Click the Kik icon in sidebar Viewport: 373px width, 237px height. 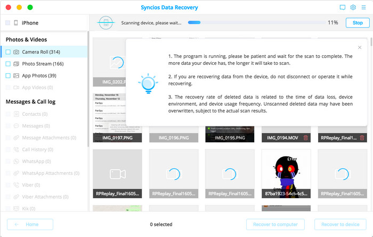[x=16, y=208]
